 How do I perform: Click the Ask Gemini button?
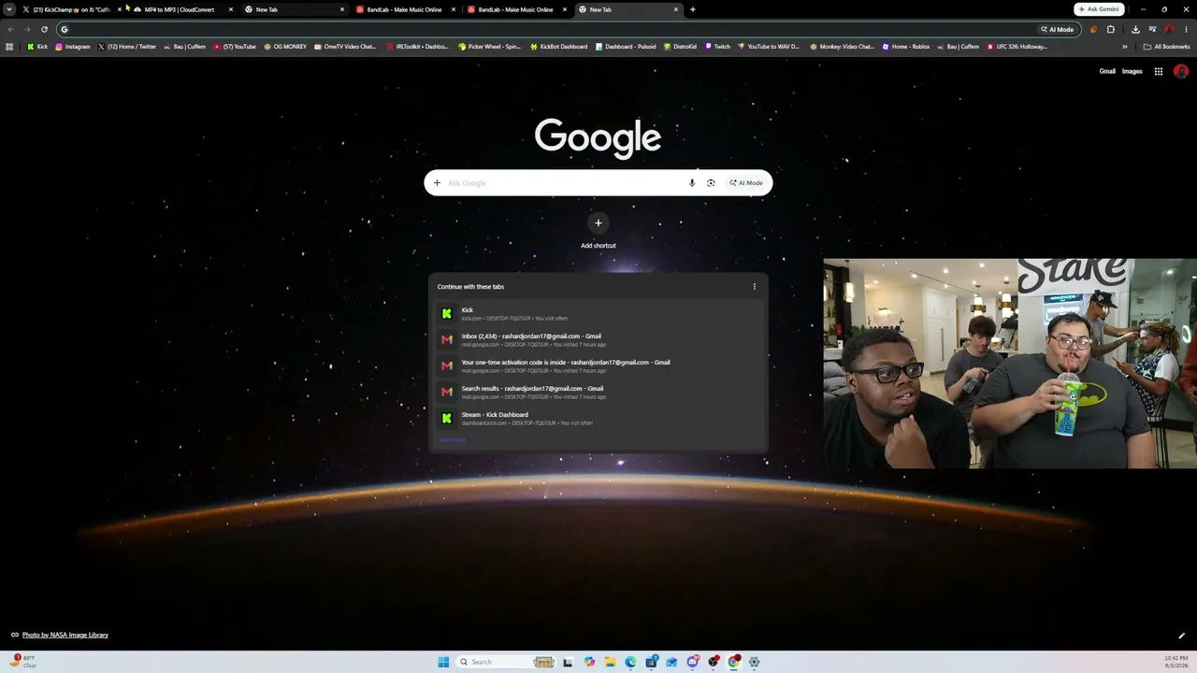click(1099, 9)
